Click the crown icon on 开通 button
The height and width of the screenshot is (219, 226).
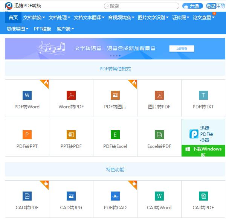186,6
